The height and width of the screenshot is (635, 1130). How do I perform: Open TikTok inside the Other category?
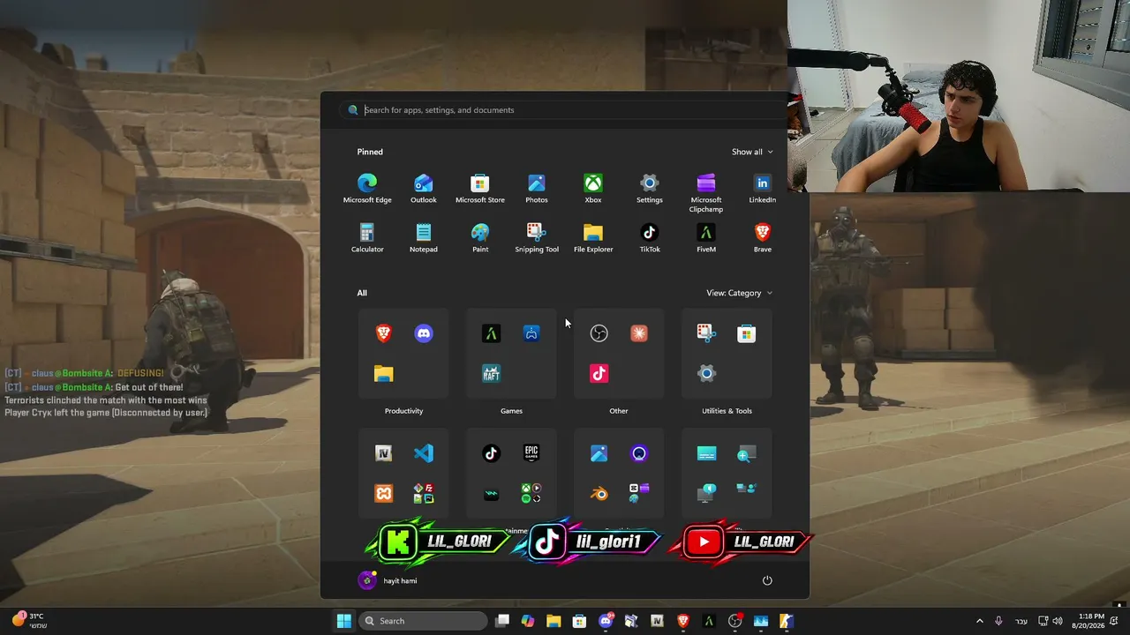[x=599, y=373]
